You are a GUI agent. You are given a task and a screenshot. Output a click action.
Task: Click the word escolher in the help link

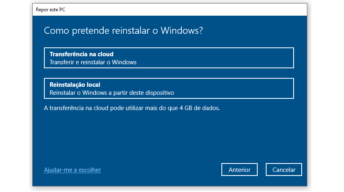90,170
